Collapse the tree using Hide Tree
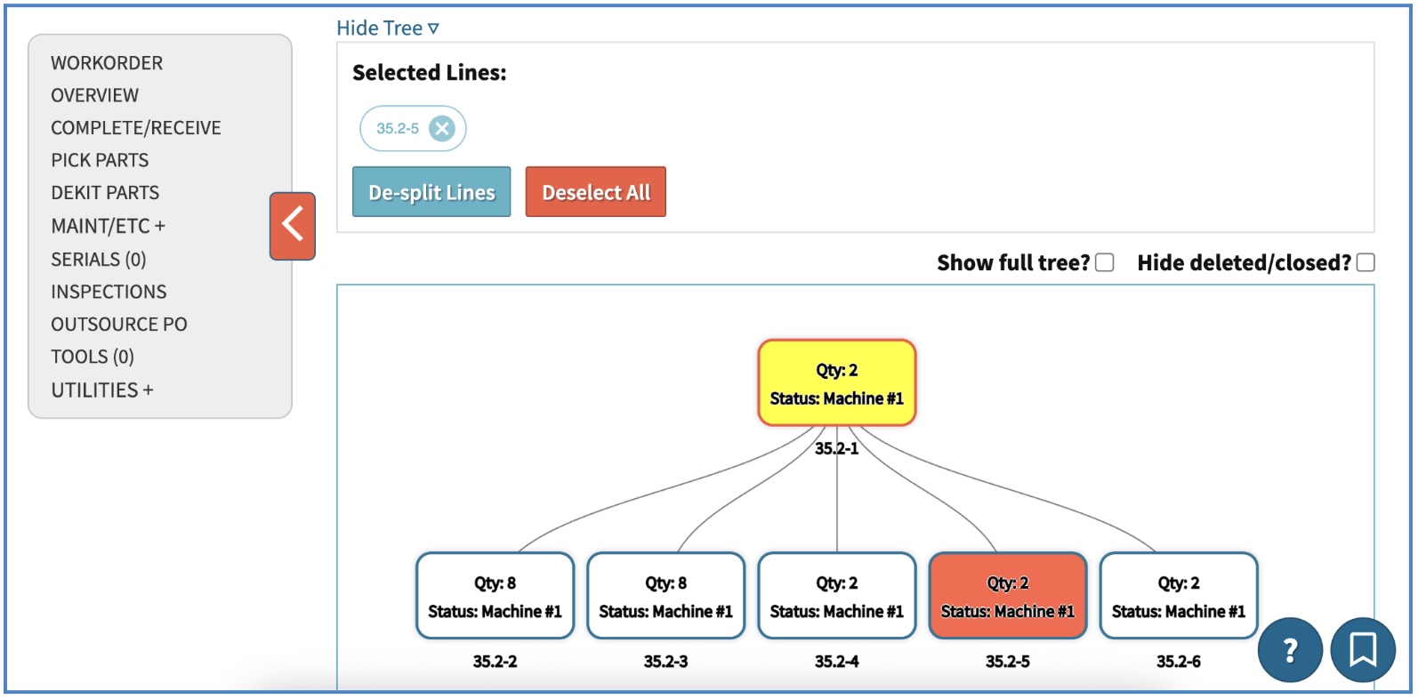1418x699 pixels. click(388, 28)
